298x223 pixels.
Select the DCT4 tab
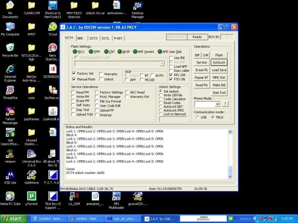(x=69, y=38)
